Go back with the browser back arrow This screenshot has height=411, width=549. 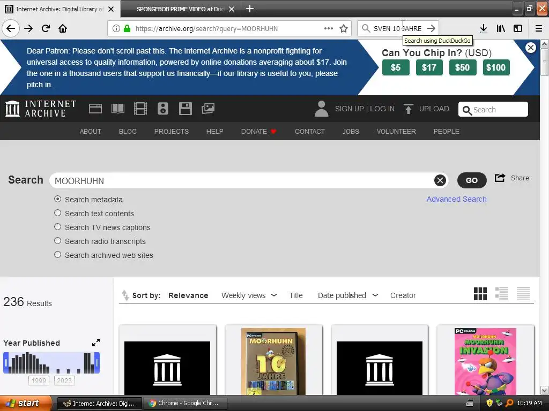point(11,28)
